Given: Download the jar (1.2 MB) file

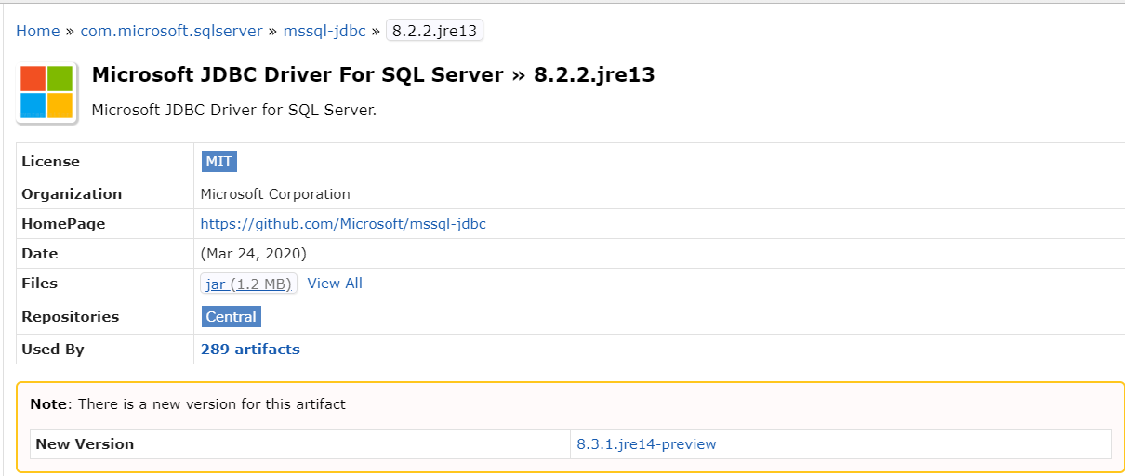Looking at the screenshot, I should pyautogui.click(x=249, y=284).
